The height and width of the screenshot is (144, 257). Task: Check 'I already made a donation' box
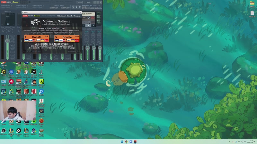24,51
